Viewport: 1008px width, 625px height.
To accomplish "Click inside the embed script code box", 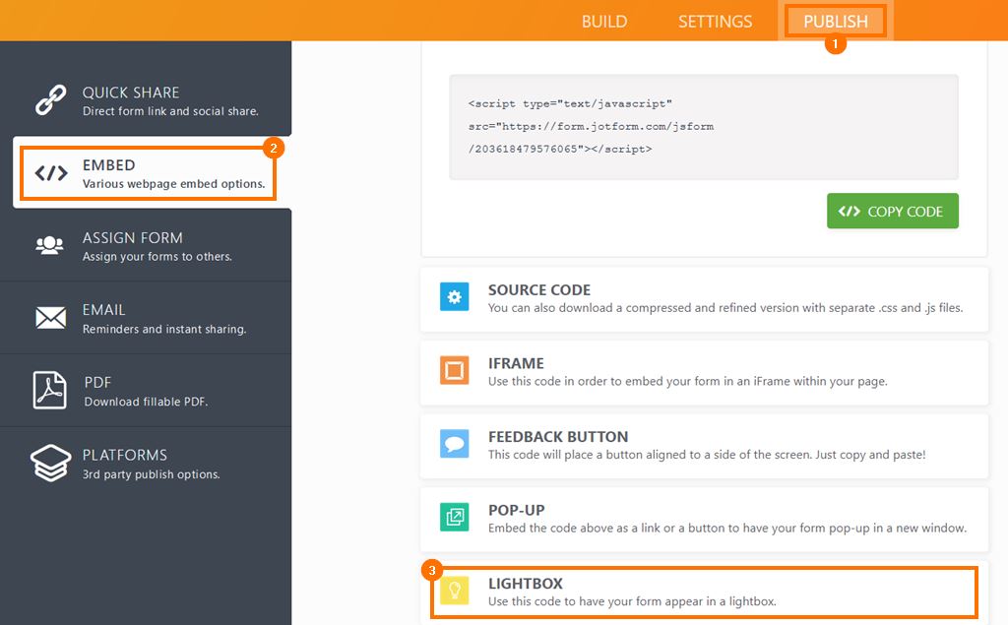I will tap(703, 127).
